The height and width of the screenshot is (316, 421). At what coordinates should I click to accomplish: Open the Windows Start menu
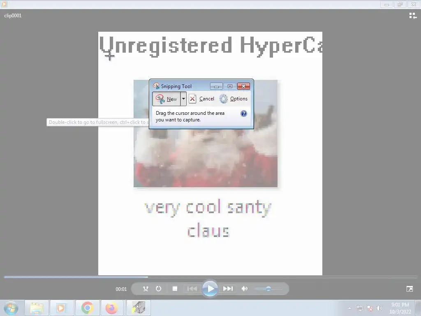11,308
